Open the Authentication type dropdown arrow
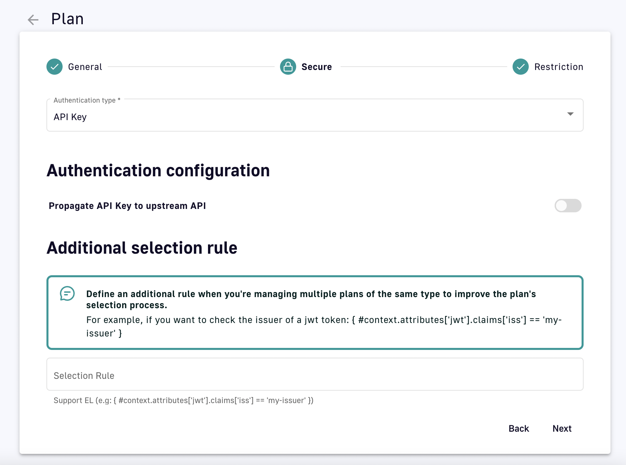The image size is (626, 465). click(570, 114)
